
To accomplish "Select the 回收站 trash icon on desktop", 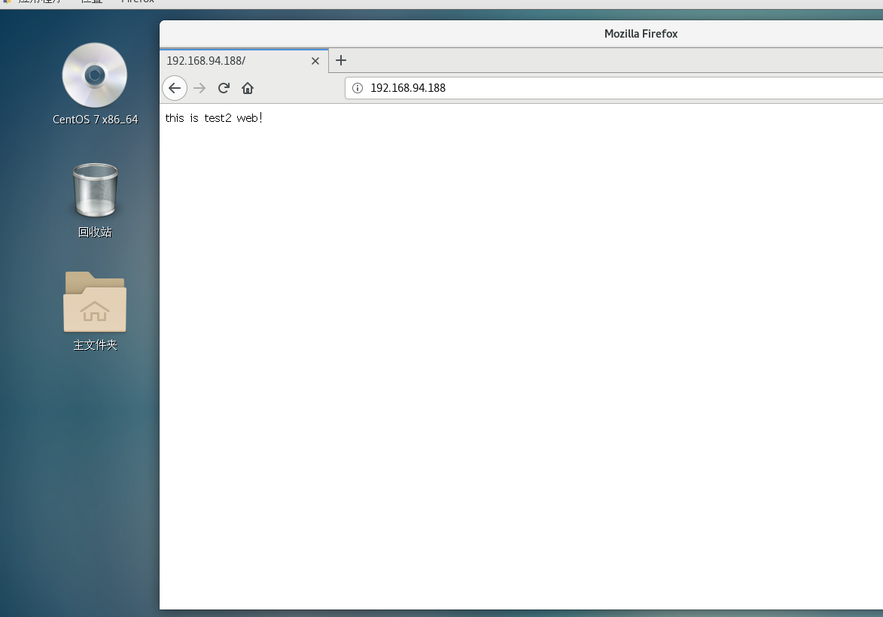I will coord(95,190).
